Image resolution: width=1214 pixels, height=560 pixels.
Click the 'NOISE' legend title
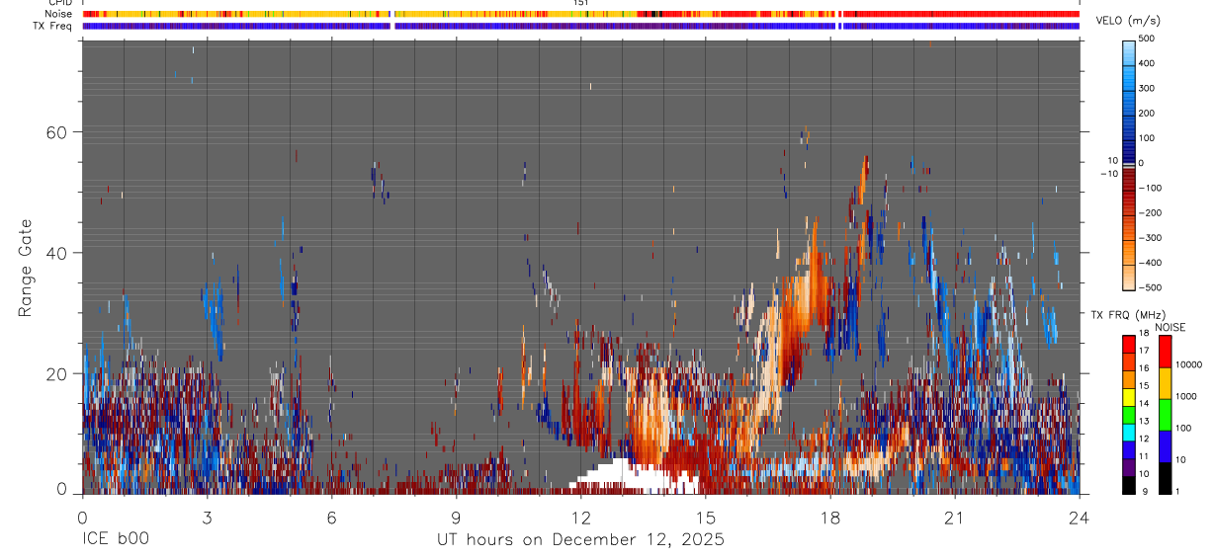coord(1170,327)
